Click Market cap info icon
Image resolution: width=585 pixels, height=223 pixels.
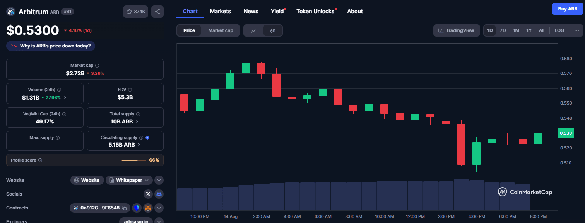(97, 66)
